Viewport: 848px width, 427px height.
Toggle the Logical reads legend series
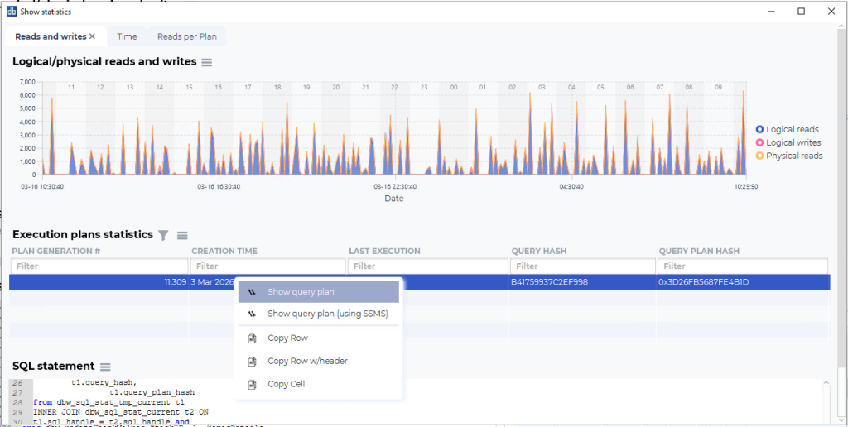tap(787, 129)
